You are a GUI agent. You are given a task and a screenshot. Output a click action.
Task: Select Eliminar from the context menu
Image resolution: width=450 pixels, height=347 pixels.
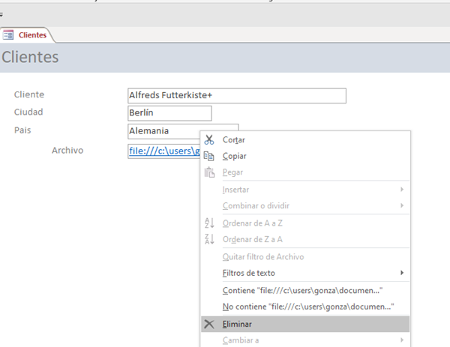[x=237, y=324]
